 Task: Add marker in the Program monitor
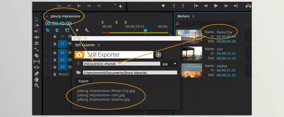point(163,6)
